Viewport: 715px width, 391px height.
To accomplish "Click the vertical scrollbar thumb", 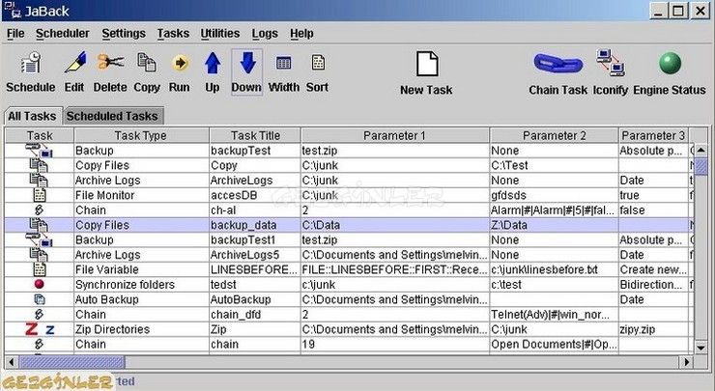I will (701, 166).
